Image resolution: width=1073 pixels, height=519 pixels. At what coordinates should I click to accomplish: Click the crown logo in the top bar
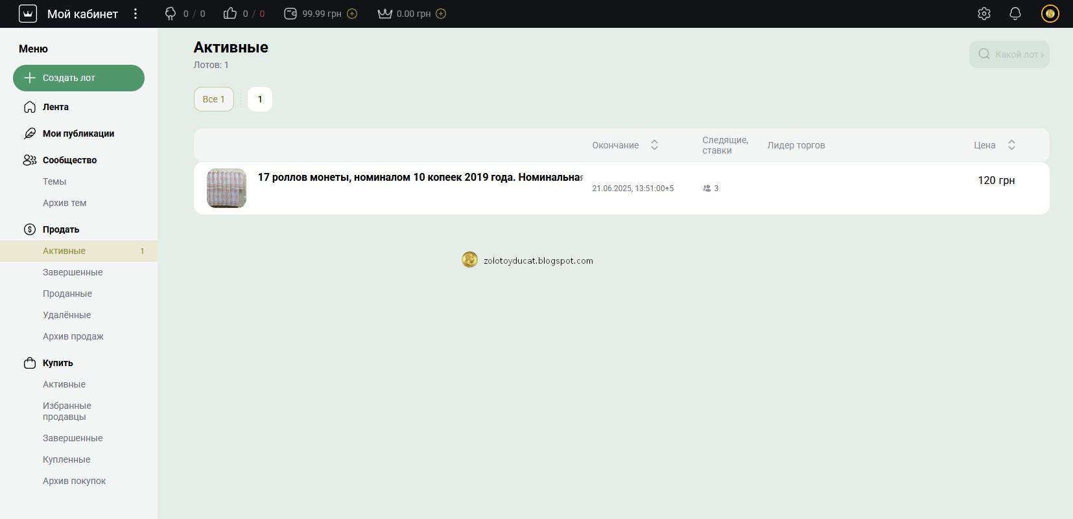click(x=28, y=14)
